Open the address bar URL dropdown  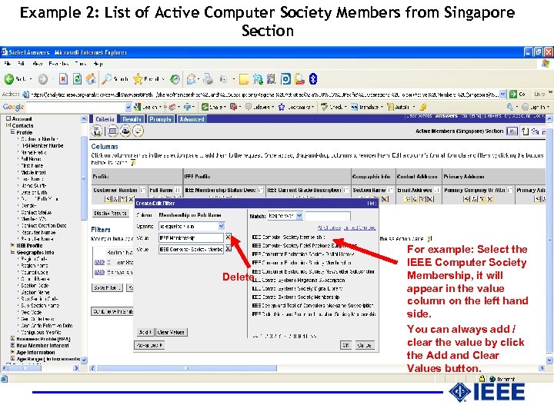(x=502, y=95)
